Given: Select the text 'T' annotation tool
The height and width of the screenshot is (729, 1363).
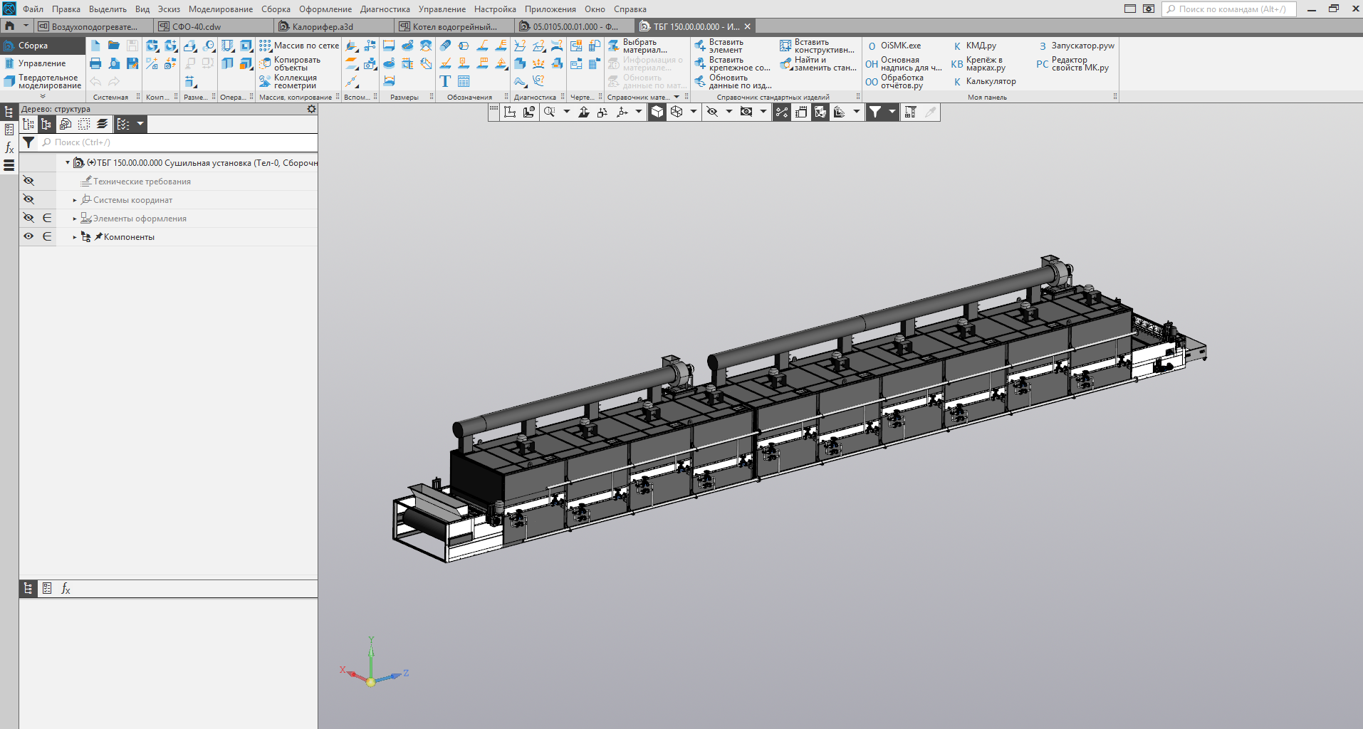Looking at the screenshot, I should (445, 81).
